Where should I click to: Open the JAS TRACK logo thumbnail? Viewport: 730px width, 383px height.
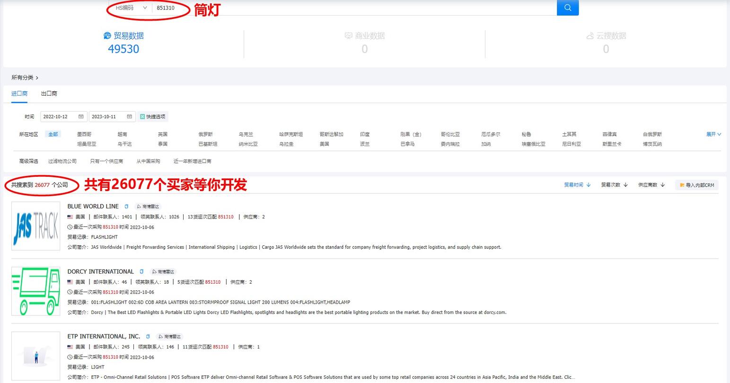[x=36, y=226]
